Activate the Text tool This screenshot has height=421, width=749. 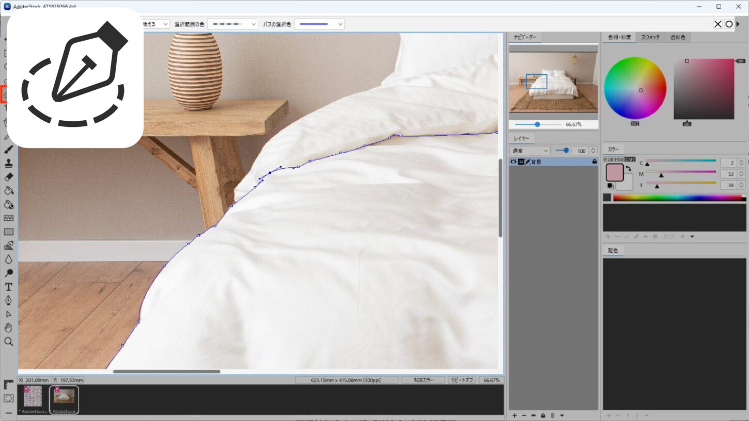point(8,287)
